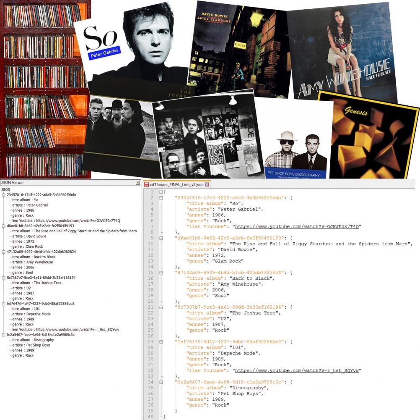Click editor text "Amy Winehouse" on line 17
The height and width of the screenshot is (420, 420).
pos(239,284)
